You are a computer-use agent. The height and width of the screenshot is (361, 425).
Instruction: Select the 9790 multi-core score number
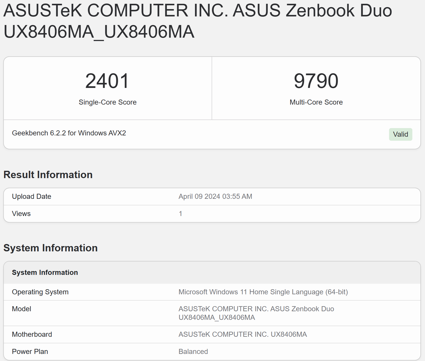(316, 81)
